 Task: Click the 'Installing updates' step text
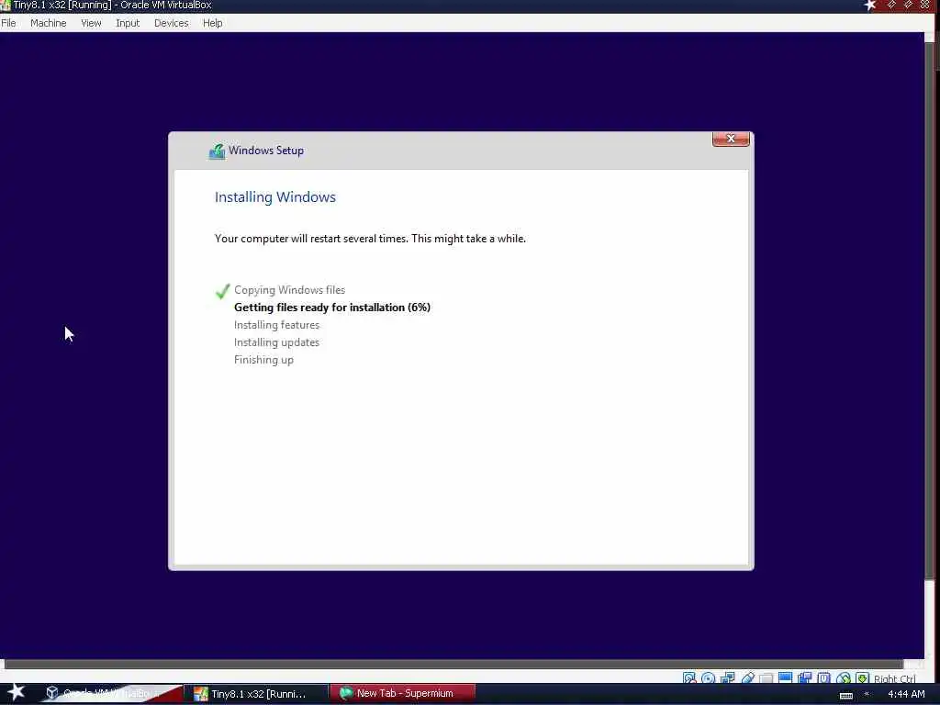coord(276,342)
